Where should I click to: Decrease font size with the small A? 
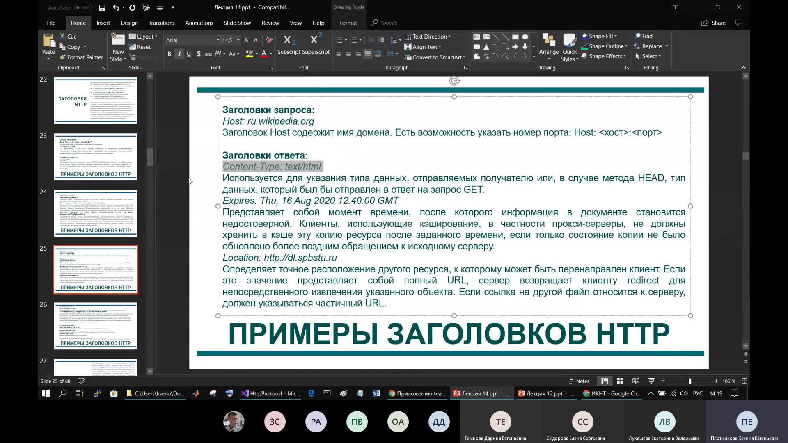pos(256,40)
